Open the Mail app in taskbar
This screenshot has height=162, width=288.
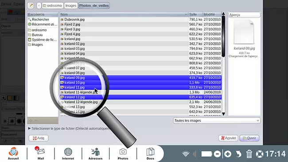[41, 154]
